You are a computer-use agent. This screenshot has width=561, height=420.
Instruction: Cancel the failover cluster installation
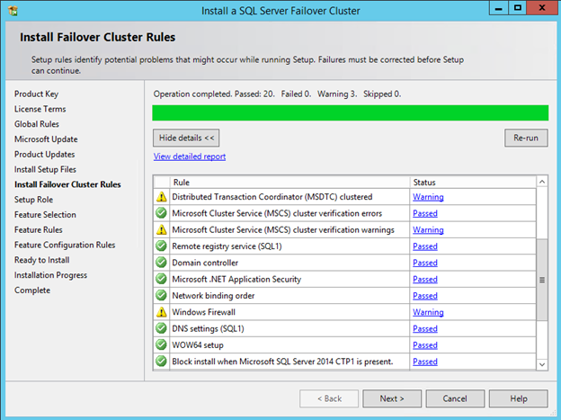(455, 398)
